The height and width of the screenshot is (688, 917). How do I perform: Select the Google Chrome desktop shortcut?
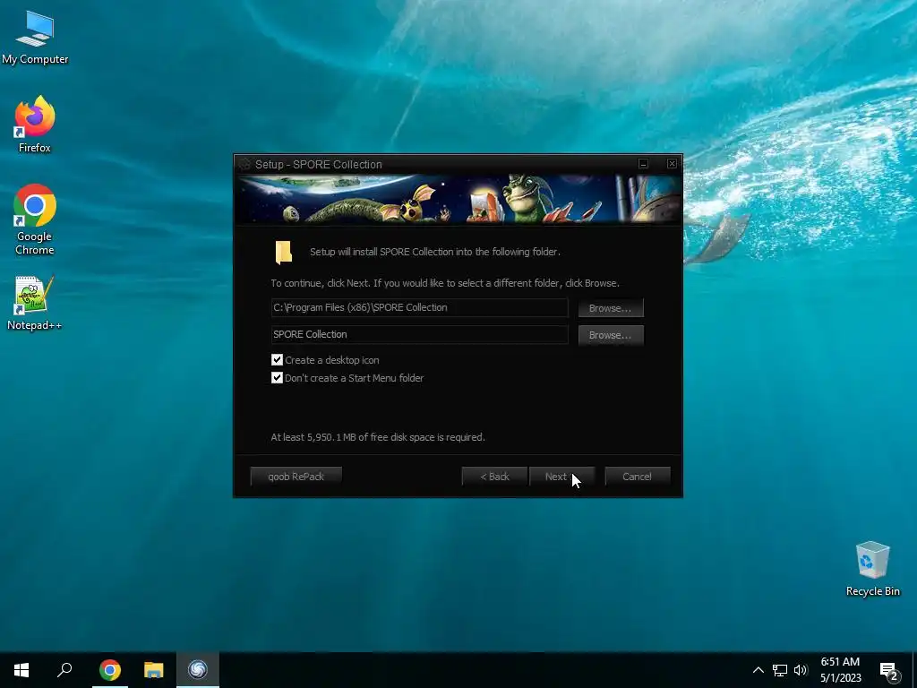click(x=35, y=219)
